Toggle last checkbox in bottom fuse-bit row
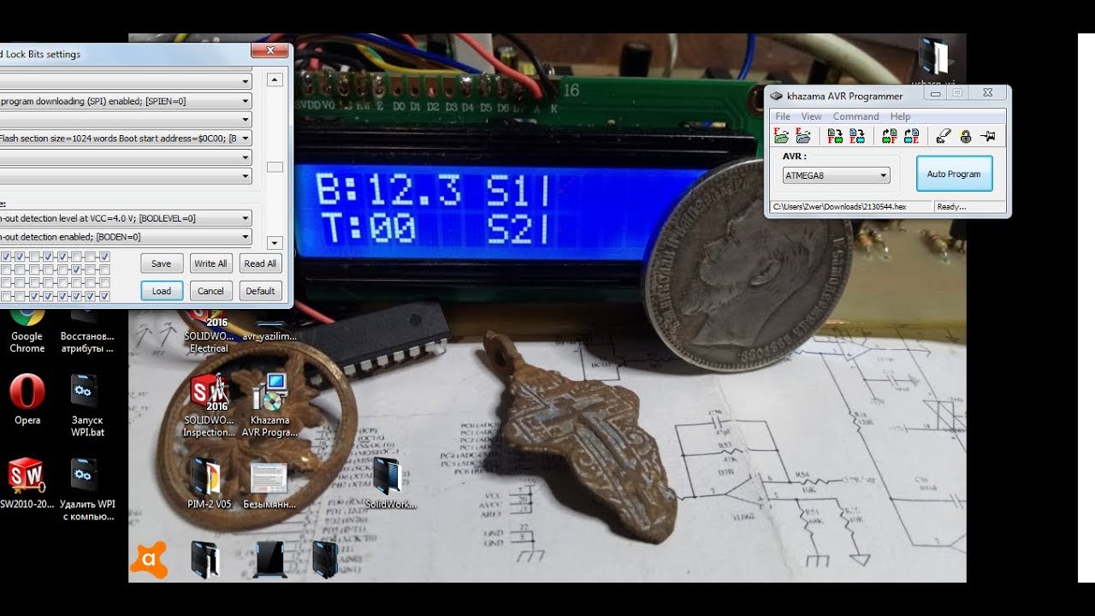 pos(104,296)
